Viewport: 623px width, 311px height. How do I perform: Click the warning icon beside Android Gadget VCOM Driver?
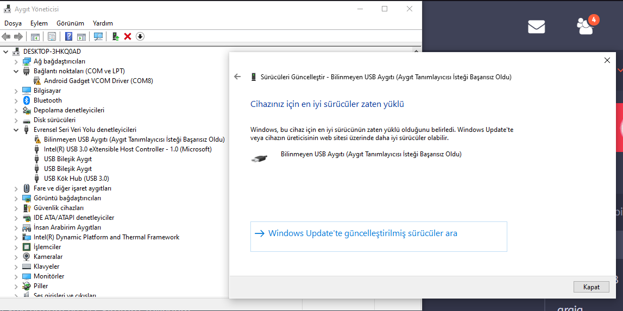37,81
